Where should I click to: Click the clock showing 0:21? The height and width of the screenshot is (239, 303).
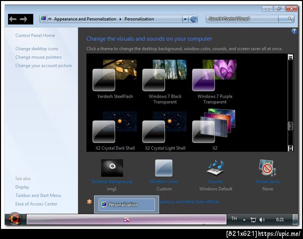280,220
